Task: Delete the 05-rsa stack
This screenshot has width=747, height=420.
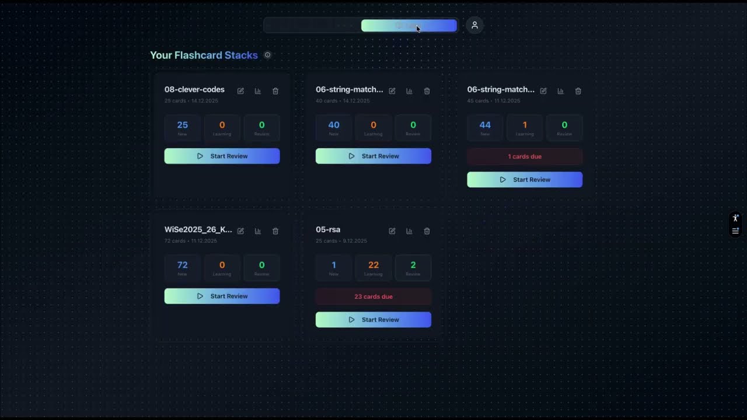Action: pos(427,231)
